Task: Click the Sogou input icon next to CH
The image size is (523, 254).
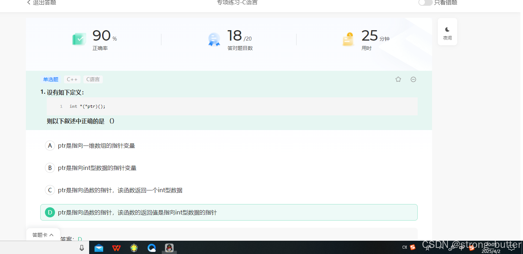Action: (x=413, y=247)
